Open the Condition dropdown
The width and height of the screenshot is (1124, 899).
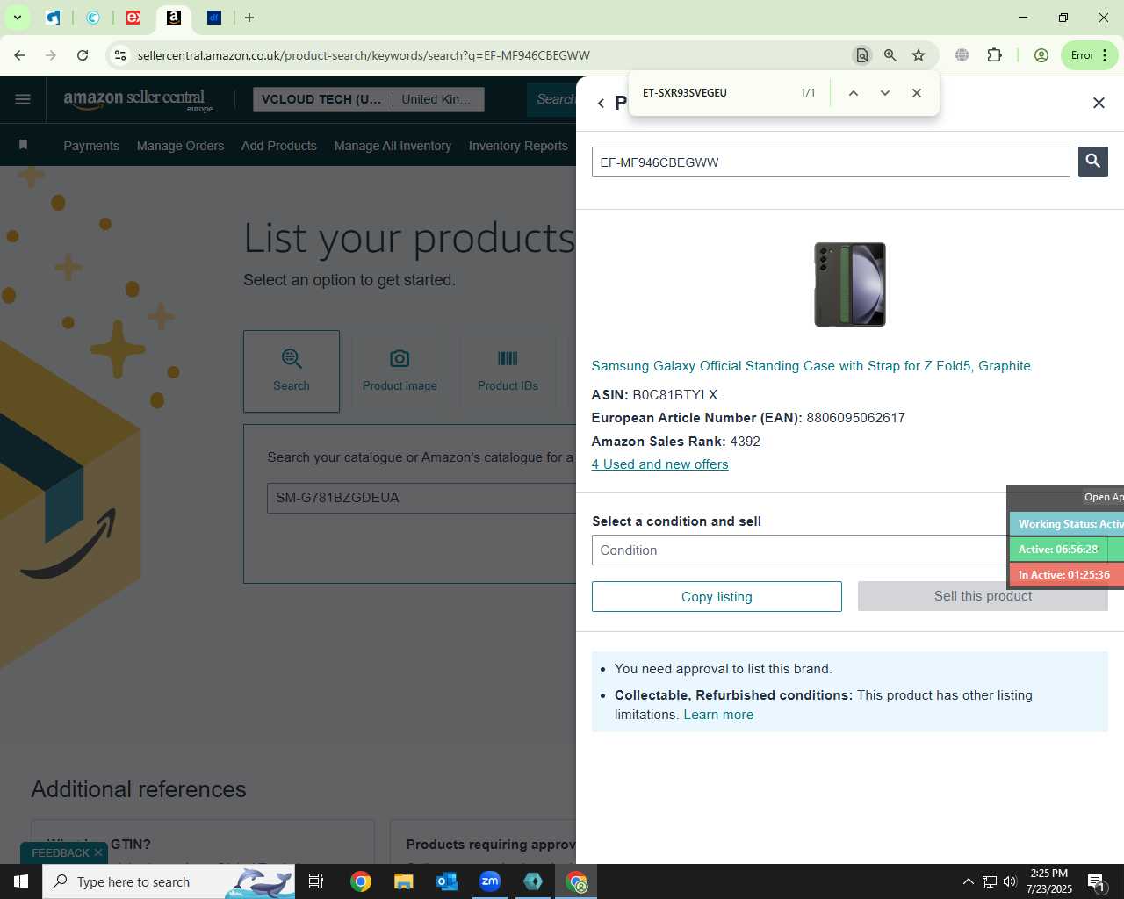[849, 550]
